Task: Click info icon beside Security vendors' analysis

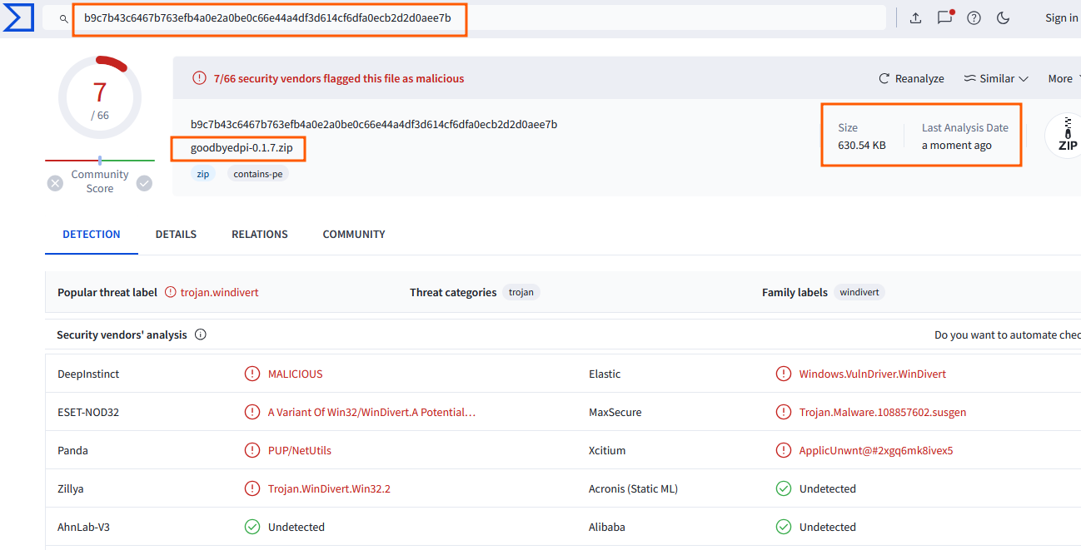Action: (201, 334)
